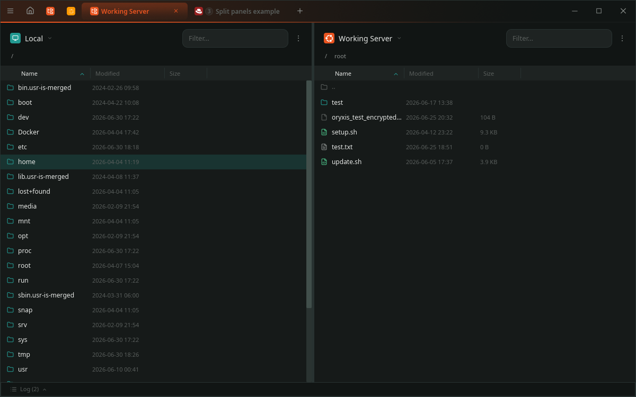Select the proc folder

coord(153,251)
